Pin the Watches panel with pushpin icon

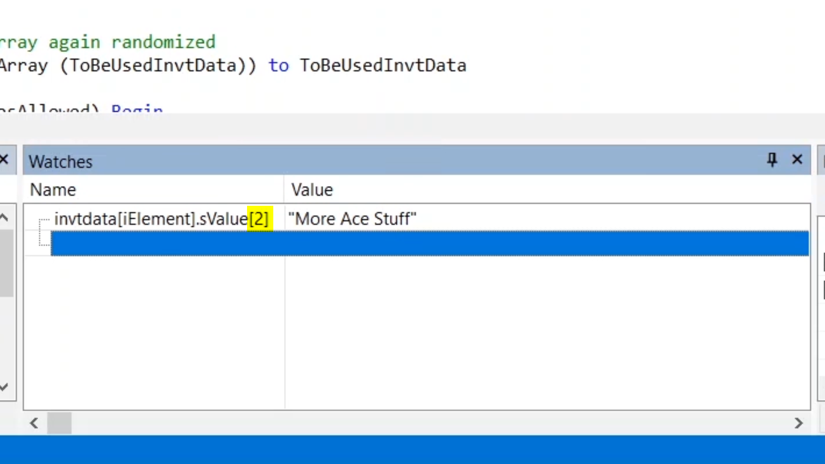772,160
